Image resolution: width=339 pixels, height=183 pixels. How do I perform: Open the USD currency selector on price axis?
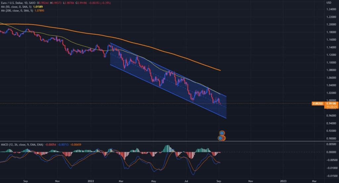(x=329, y=3)
